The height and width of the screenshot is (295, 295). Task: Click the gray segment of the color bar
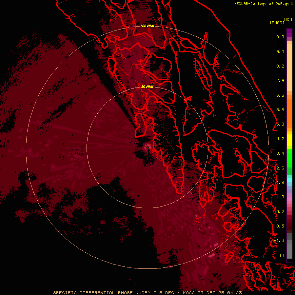289,246
